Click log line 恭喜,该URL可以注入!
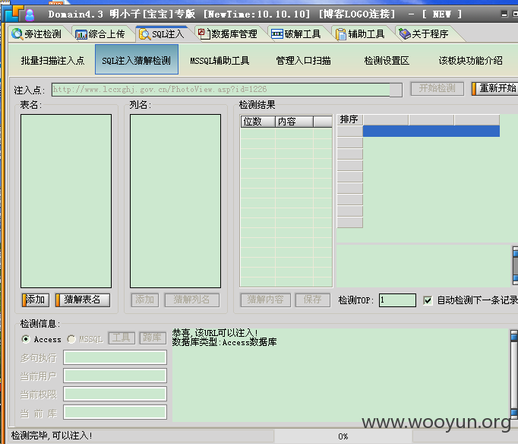This screenshot has width=518, height=444. click(x=215, y=333)
